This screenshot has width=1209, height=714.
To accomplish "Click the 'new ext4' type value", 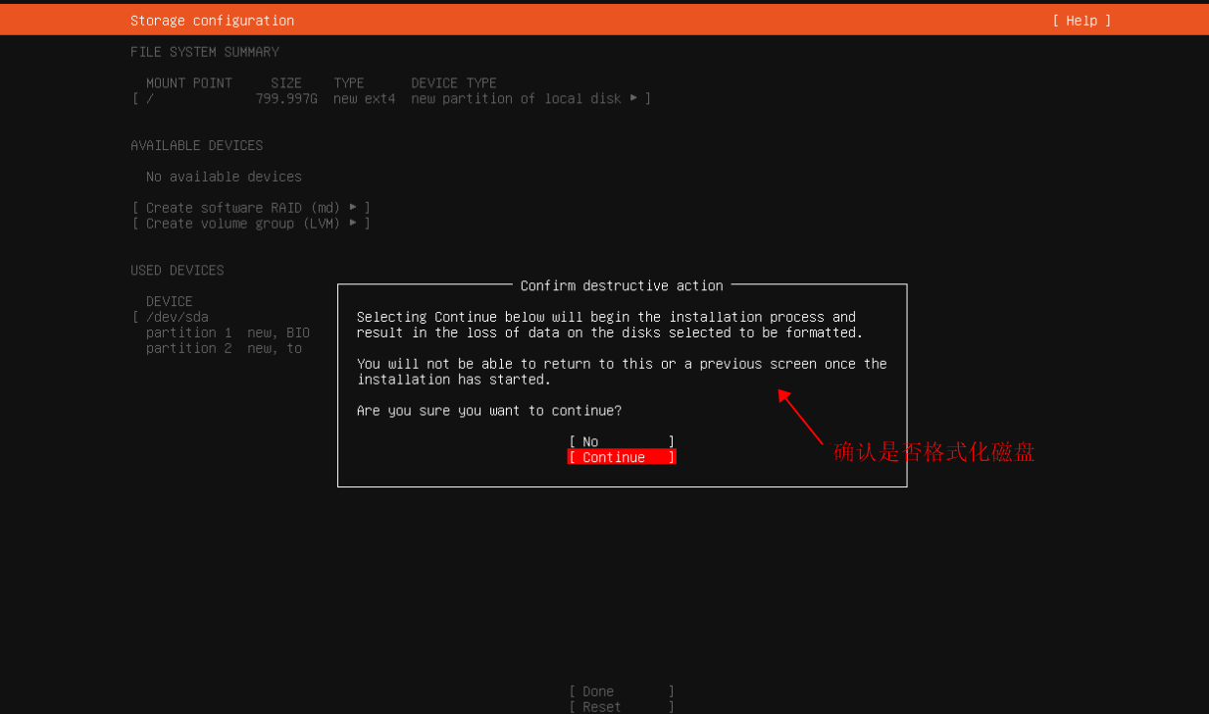I will (x=364, y=99).
